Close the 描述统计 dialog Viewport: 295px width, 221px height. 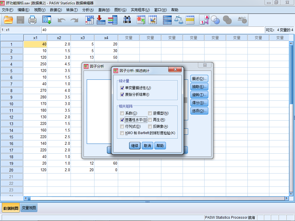tap(175, 69)
